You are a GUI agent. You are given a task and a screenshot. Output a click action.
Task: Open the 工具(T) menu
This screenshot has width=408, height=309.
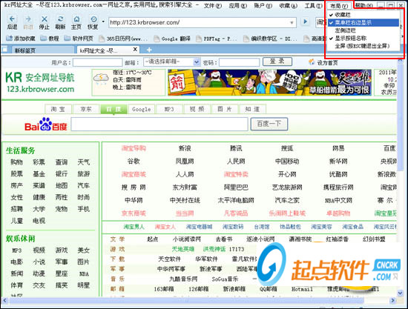click(313, 5)
